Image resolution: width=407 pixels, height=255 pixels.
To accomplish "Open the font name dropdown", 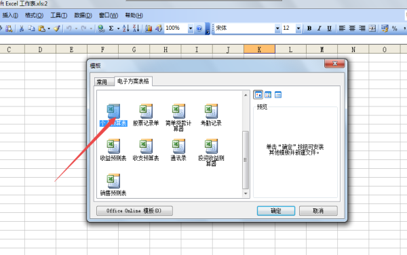I will coord(277,28).
